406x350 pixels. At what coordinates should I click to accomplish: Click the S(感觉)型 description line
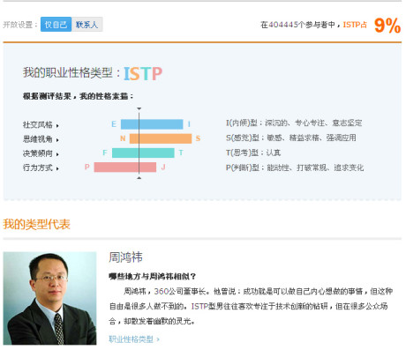point(291,138)
